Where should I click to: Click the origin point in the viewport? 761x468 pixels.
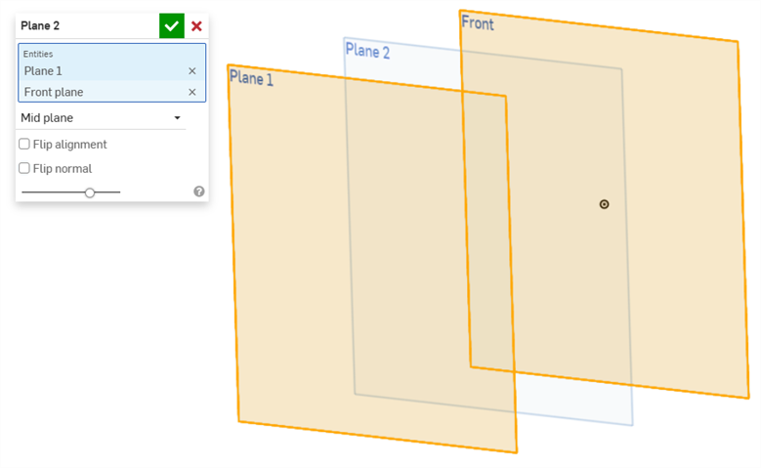point(604,204)
